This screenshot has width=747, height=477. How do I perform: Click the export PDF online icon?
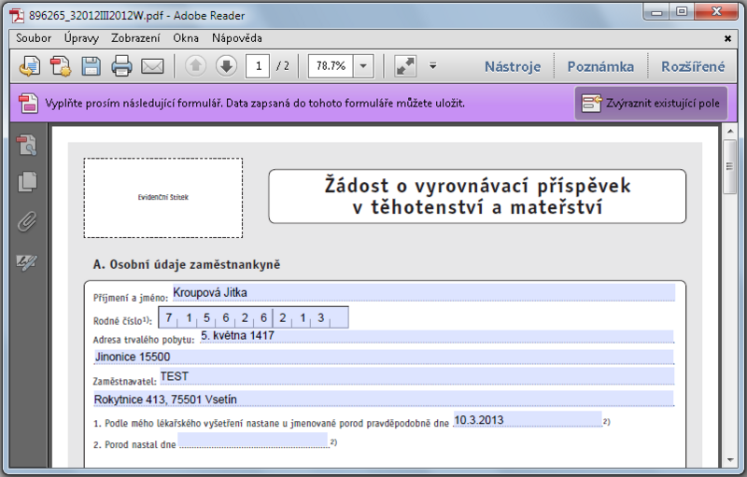point(30,66)
